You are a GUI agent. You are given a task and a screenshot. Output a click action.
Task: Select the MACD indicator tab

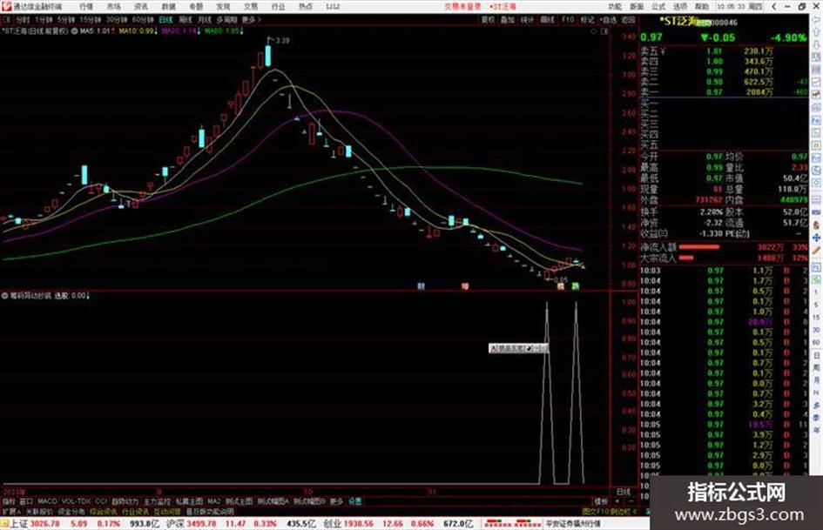click(47, 501)
